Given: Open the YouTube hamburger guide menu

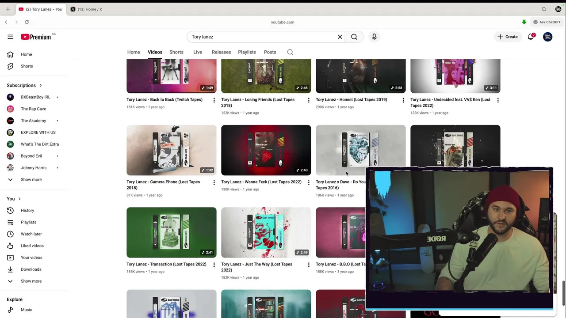Looking at the screenshot, I should (10, 37).
